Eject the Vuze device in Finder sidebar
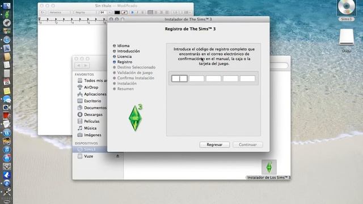Viewport: 363px width, 204px height. [x=117, y=156]
